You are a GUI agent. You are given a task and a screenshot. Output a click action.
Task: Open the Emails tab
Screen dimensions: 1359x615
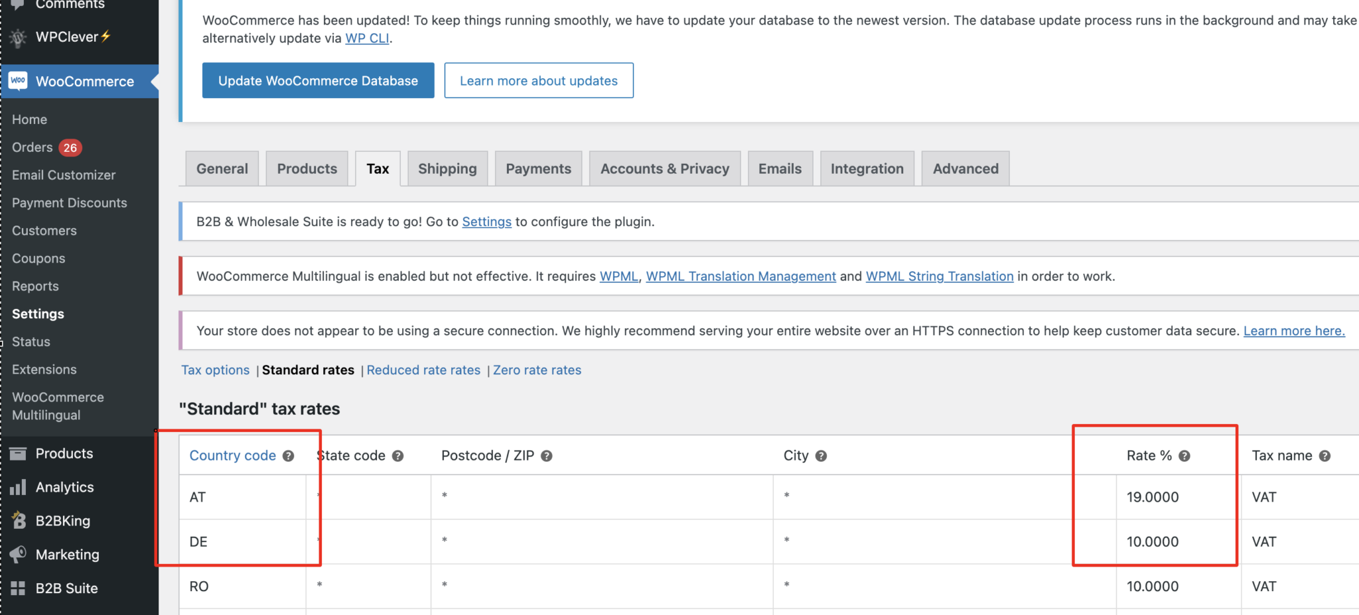(780, 169)
